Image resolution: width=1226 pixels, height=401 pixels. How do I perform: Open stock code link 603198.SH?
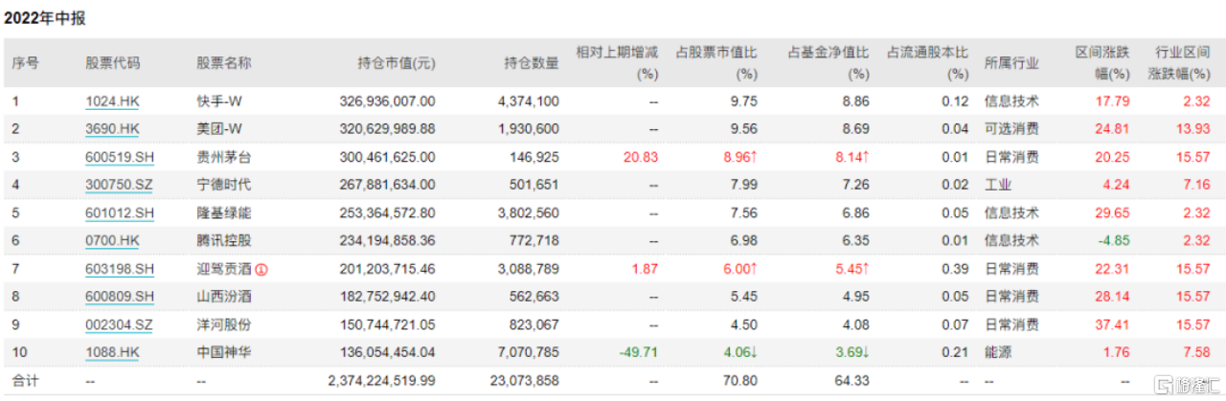tap(120, 269)
